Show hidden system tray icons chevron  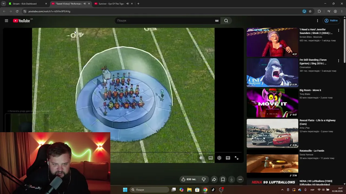click(282, 190)
